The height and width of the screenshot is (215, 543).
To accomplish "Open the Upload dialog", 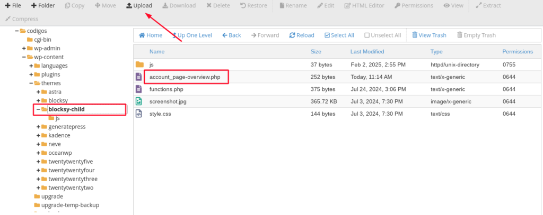I will coord(139,5).
